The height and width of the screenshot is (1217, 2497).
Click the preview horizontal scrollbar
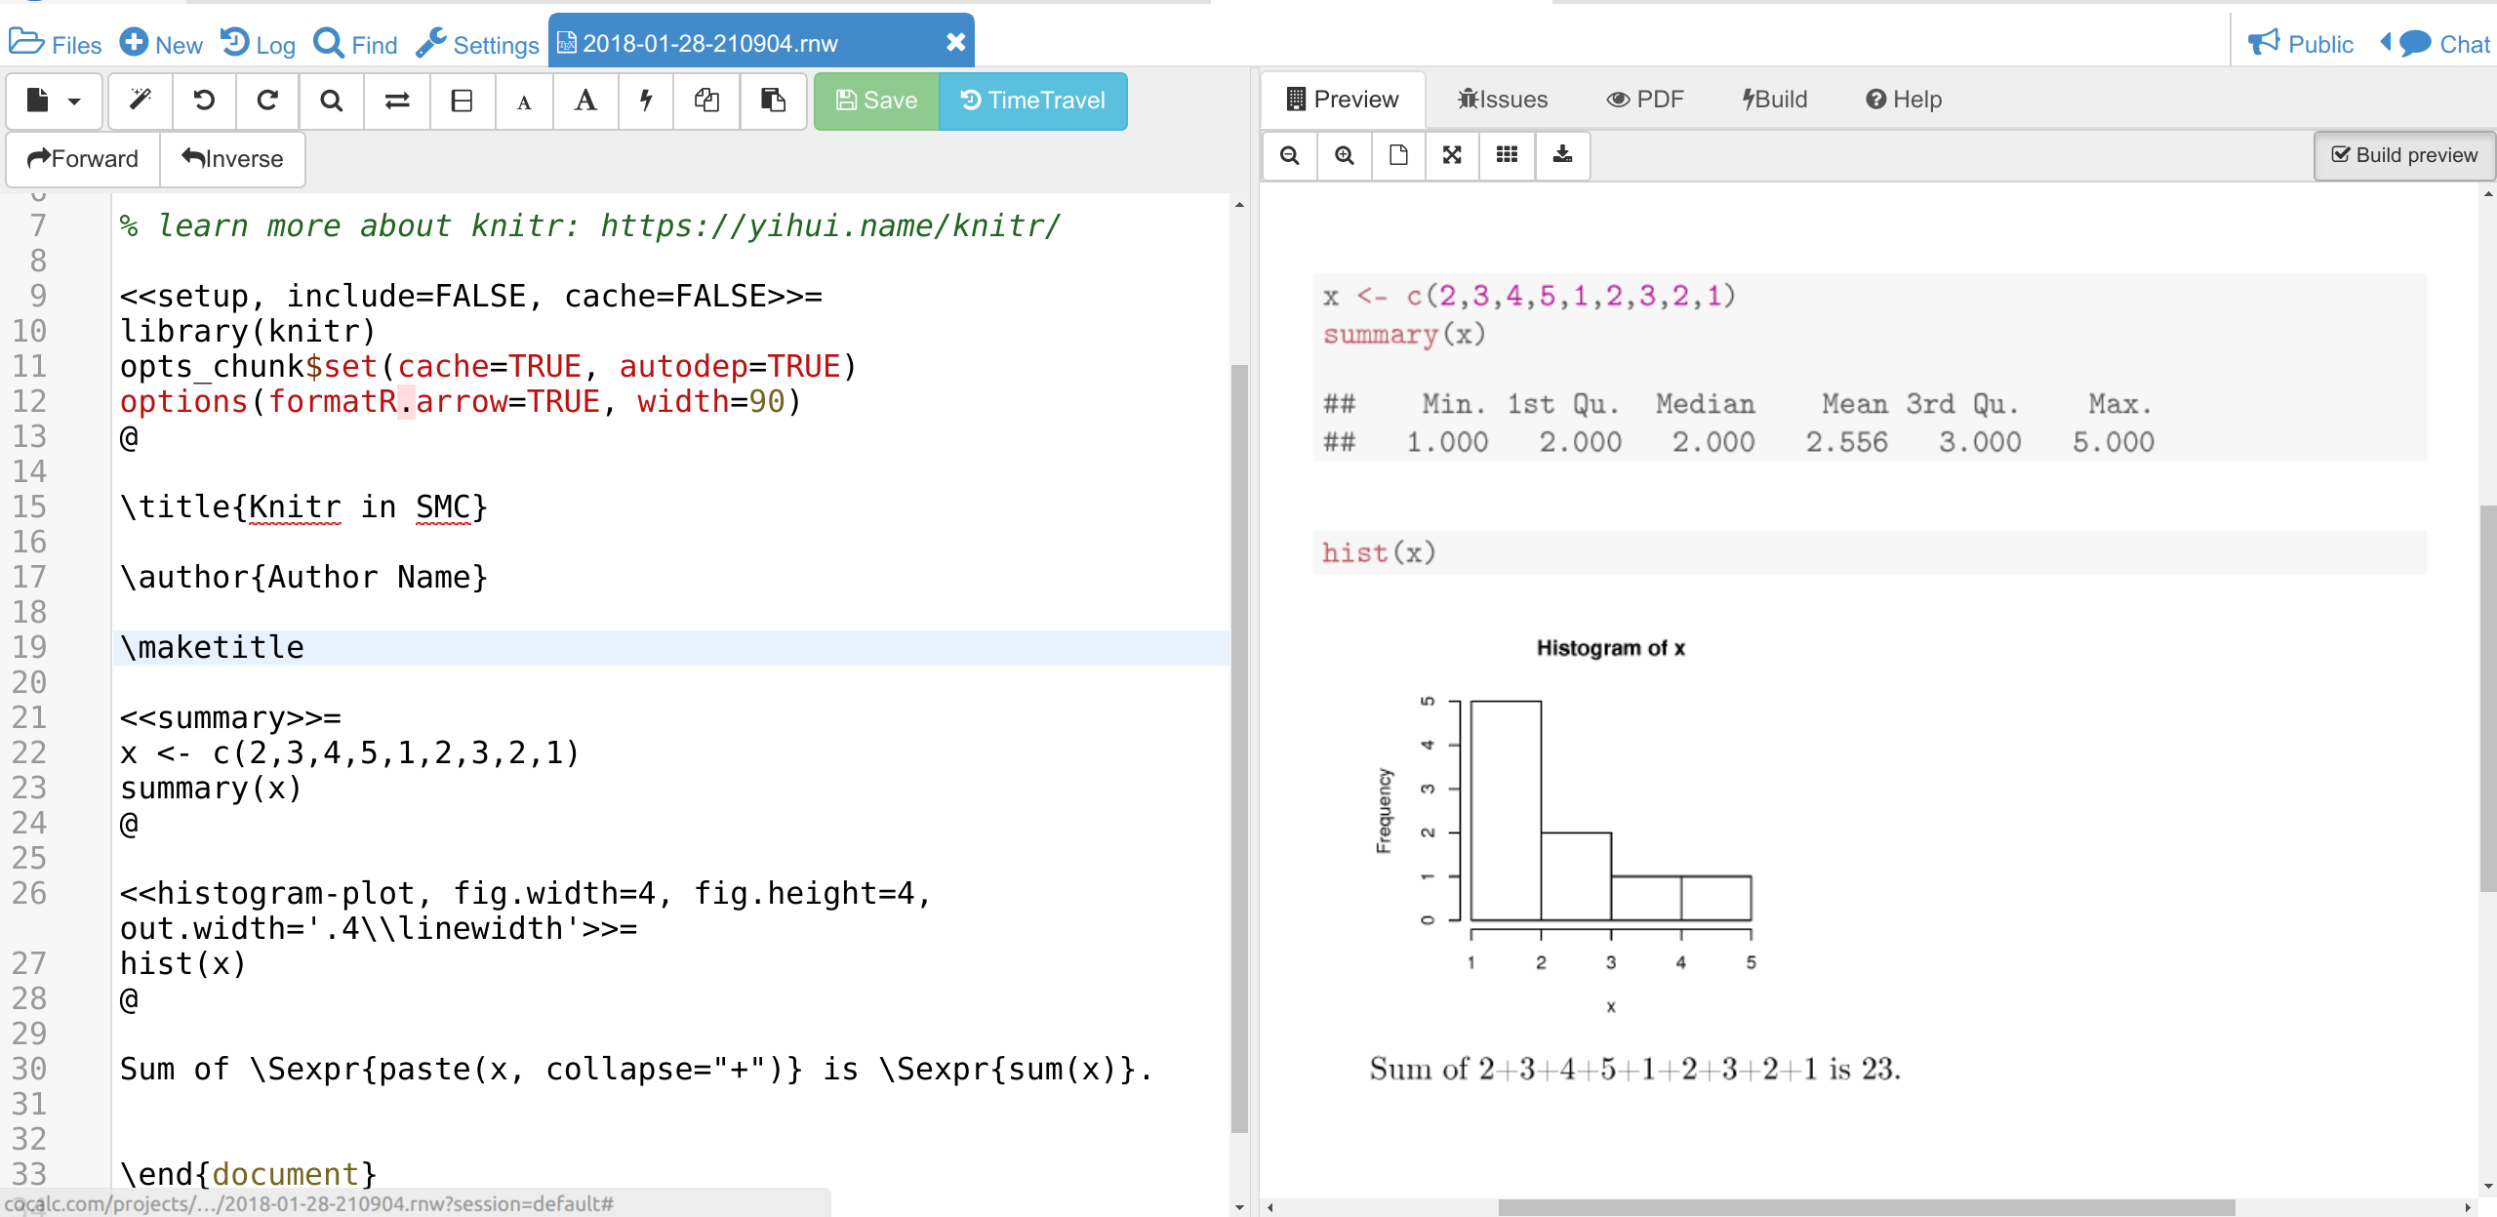[1866, 1207]
